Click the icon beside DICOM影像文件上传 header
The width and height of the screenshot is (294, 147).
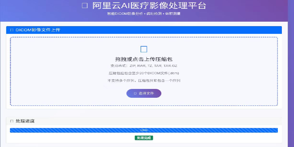[x=12, y=30]
